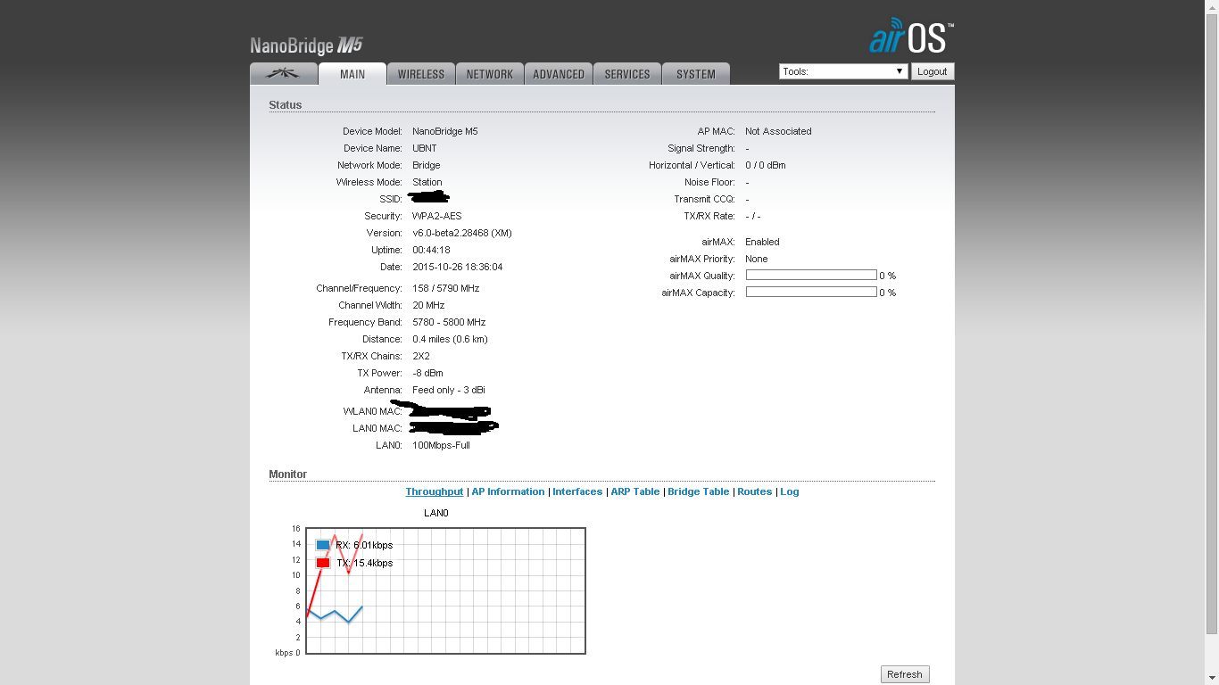
Task: Click the Channel Width value 20 MHz
Action: point(428,305)
